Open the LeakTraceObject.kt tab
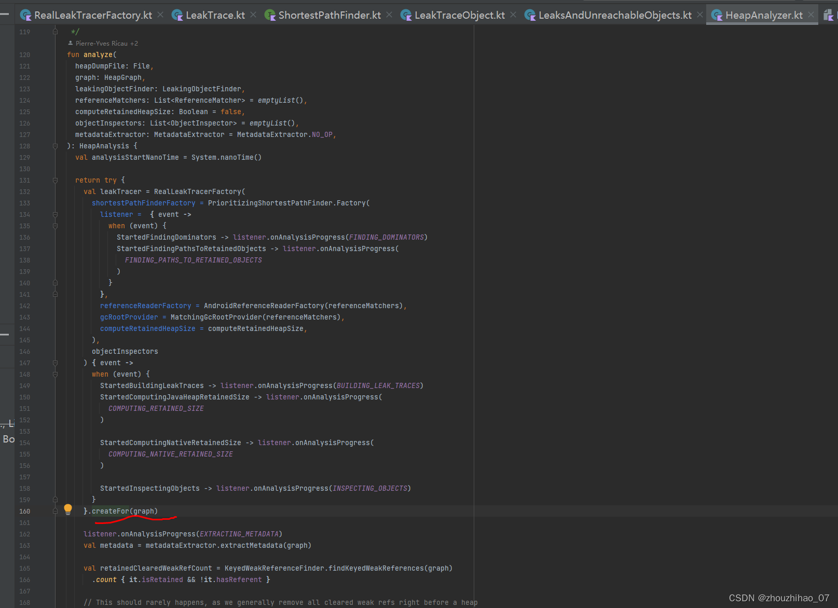Screen dimensions: 838x608 click(x=460, y=15)
